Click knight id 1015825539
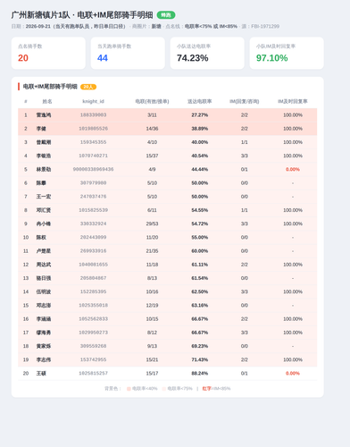This screenshot has width=350, height=447. (93, 210)
